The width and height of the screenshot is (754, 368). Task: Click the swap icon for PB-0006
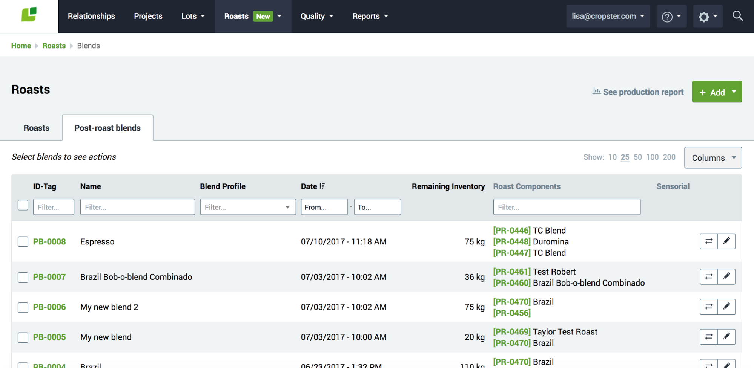[x=709, y=307]
